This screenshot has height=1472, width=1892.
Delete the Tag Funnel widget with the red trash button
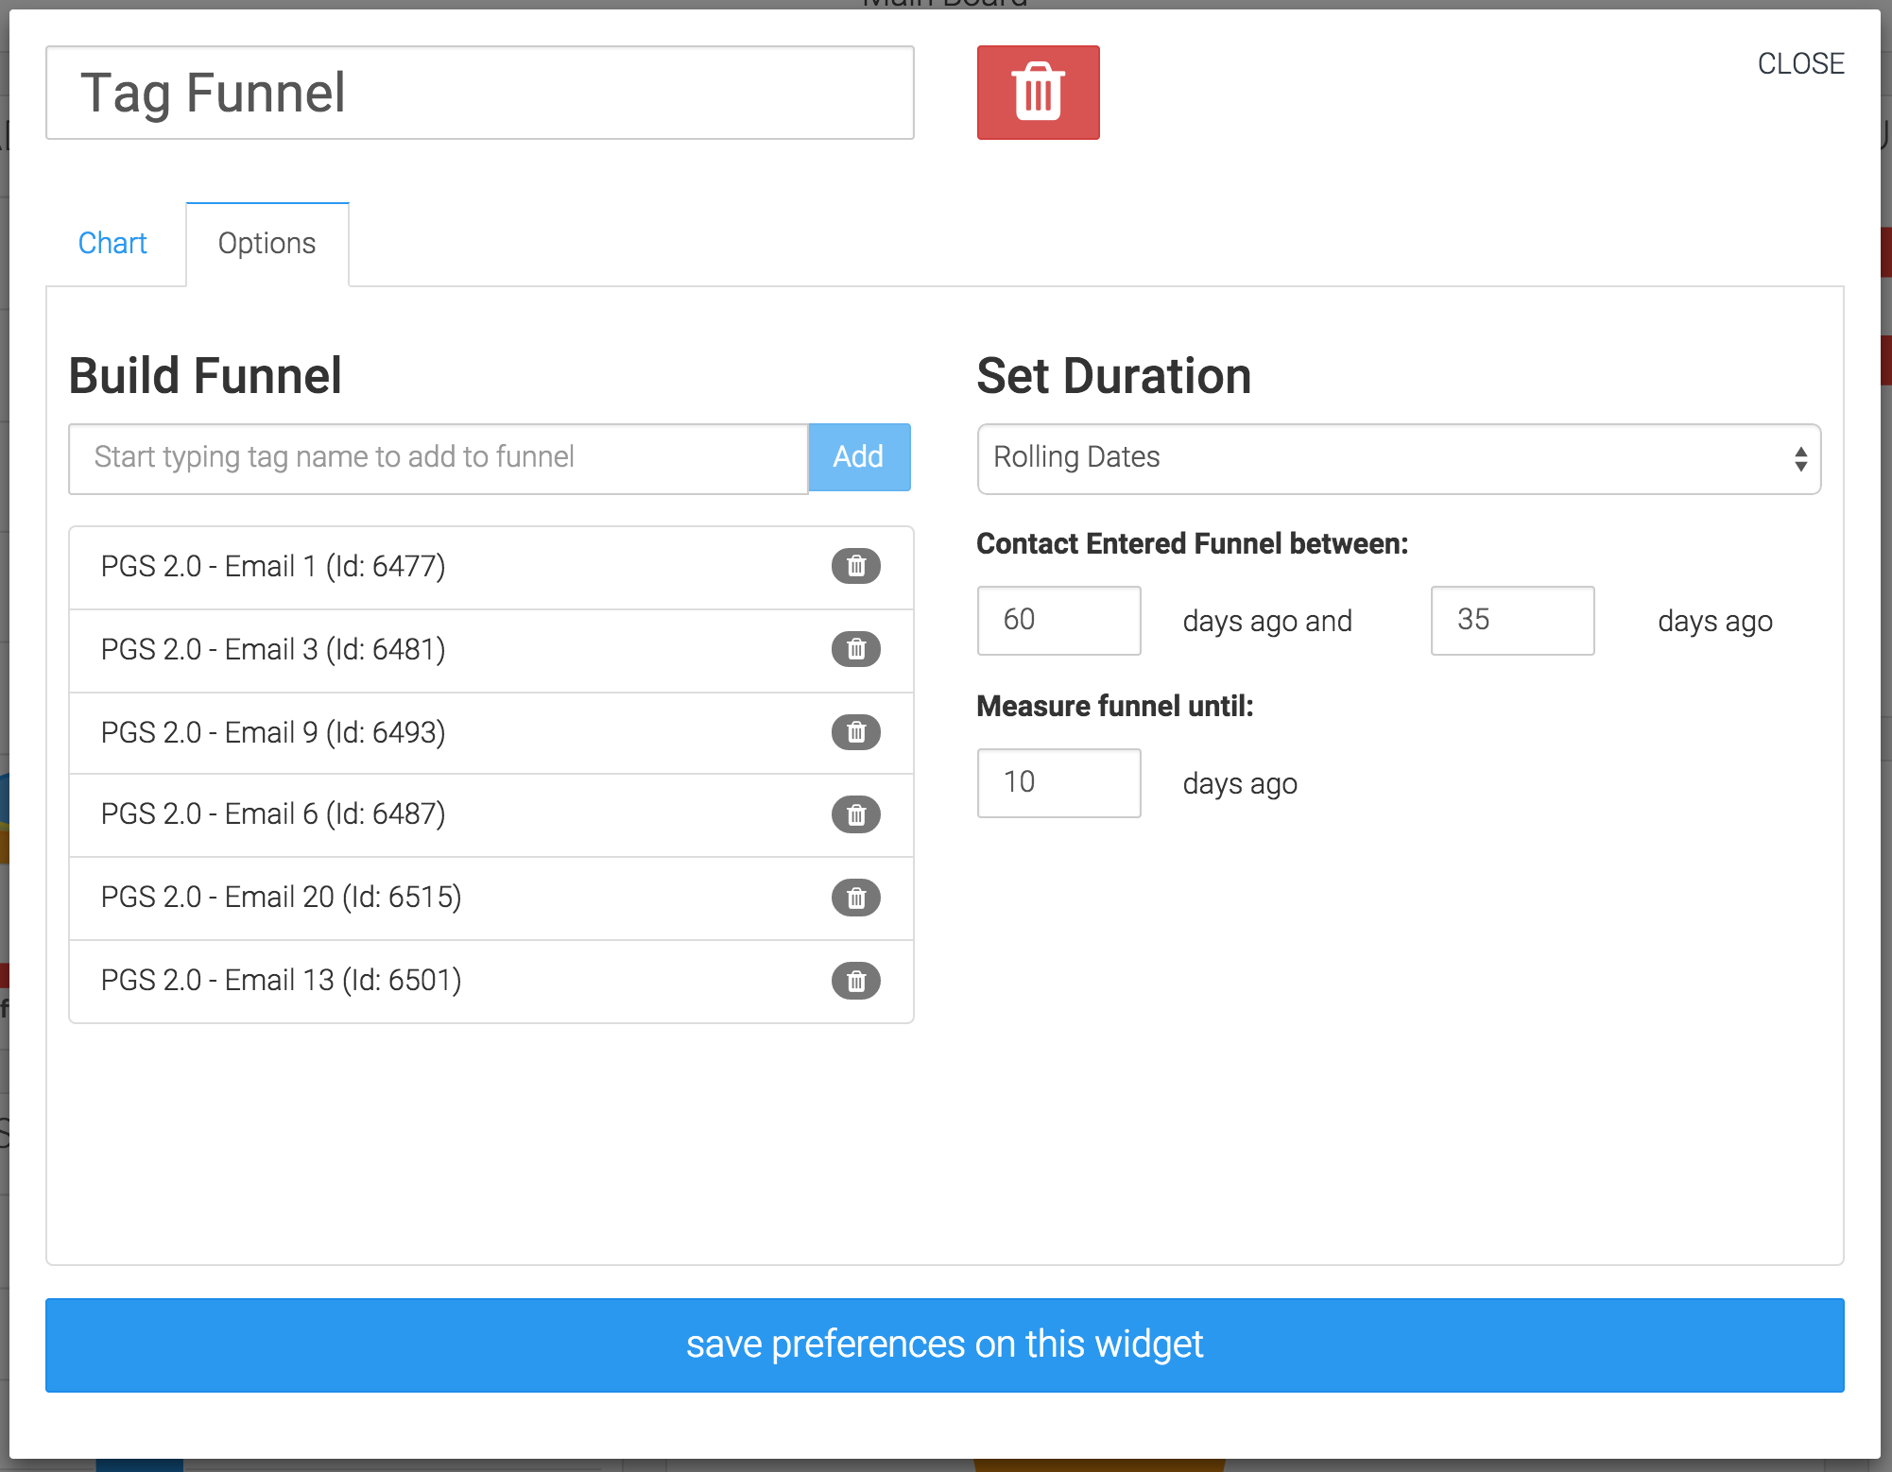pyautogui.click(x=1038, y=93)
